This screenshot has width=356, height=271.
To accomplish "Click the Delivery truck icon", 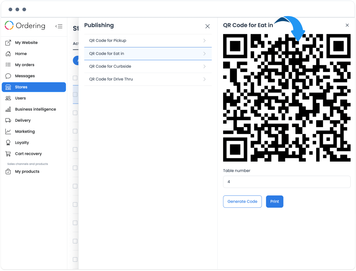I will [8, 121].
